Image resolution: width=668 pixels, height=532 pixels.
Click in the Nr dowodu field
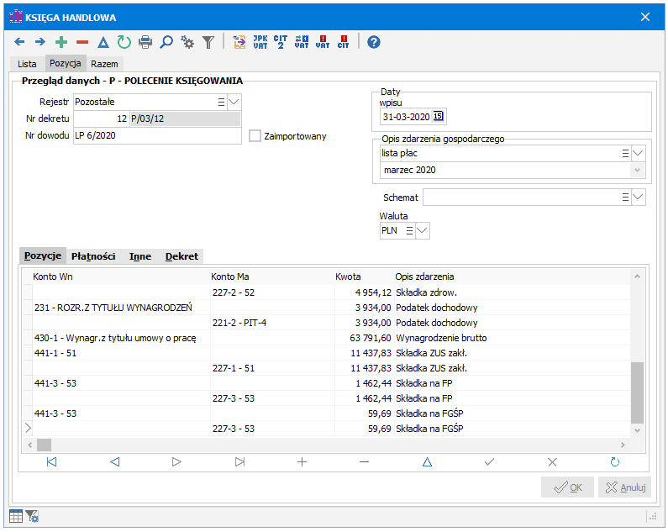[x=157, y=135]
